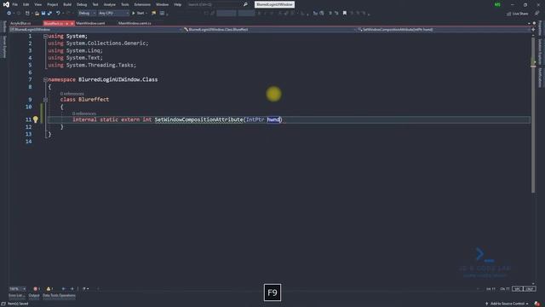Click the next issue arrow

(x=72, y=289)
